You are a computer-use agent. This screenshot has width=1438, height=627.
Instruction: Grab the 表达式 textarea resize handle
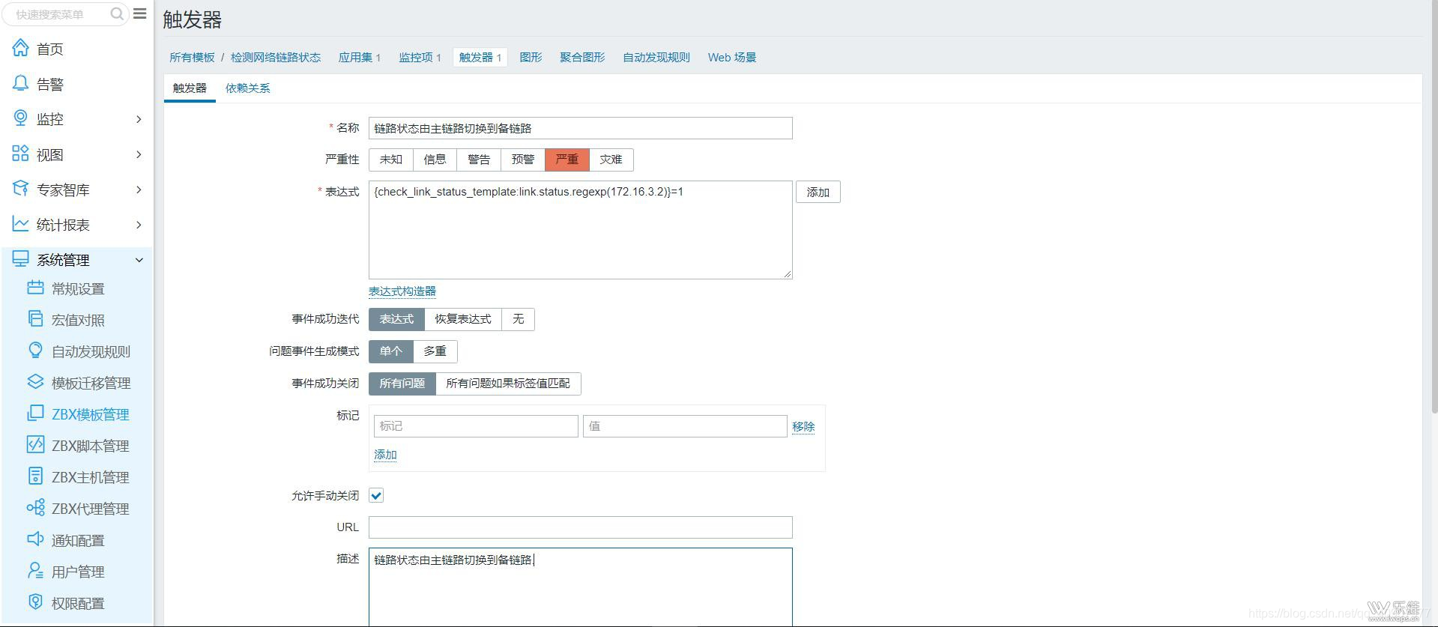point(787,274)
